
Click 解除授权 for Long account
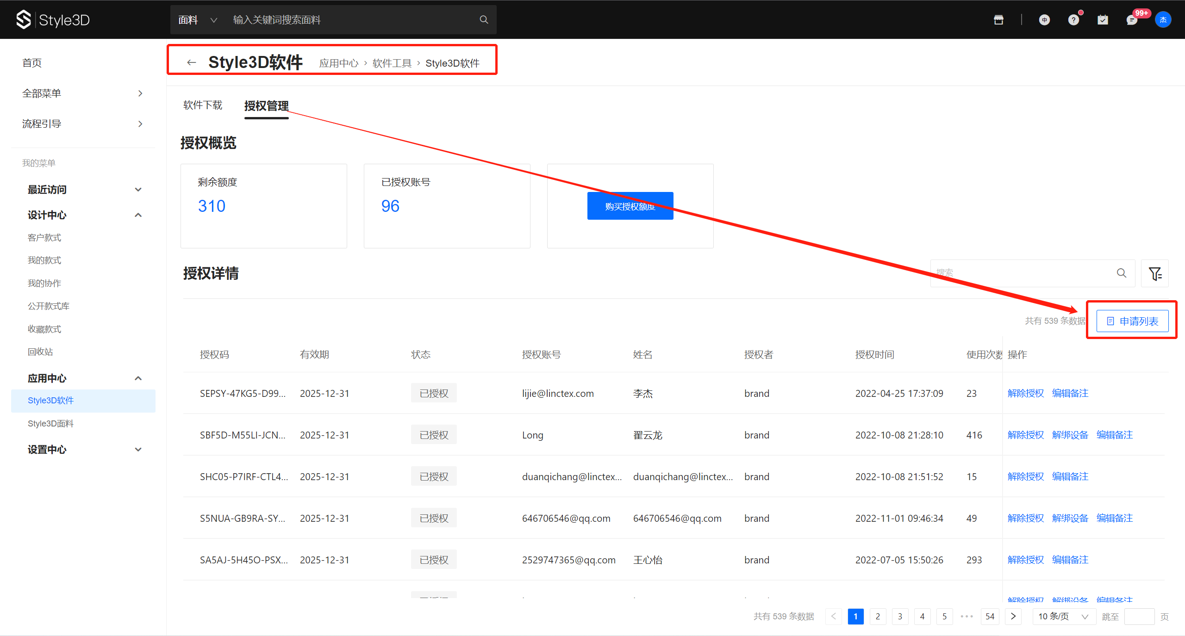pyautogui.click(x=1026, y=435)
